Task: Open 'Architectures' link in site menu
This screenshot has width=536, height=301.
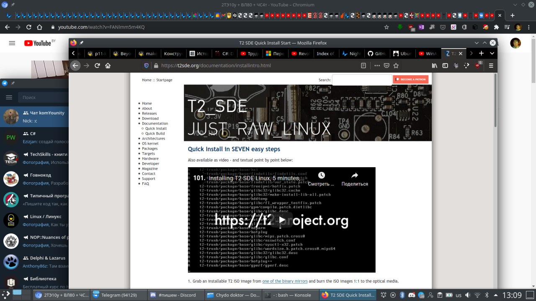Action: click(153, 138)
